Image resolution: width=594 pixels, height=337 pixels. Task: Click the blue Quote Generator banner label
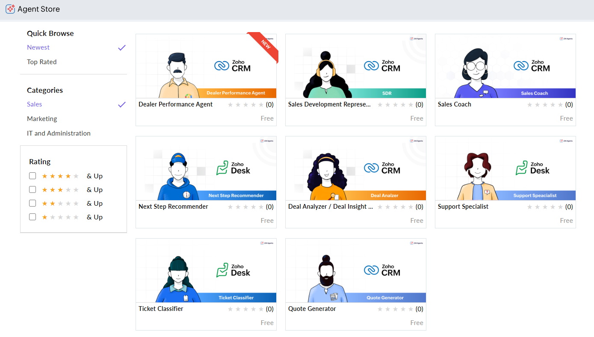tap(385, 298)
